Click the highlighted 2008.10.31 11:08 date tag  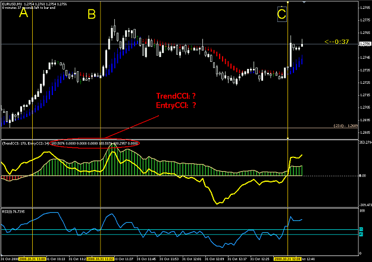pos(32,259)
